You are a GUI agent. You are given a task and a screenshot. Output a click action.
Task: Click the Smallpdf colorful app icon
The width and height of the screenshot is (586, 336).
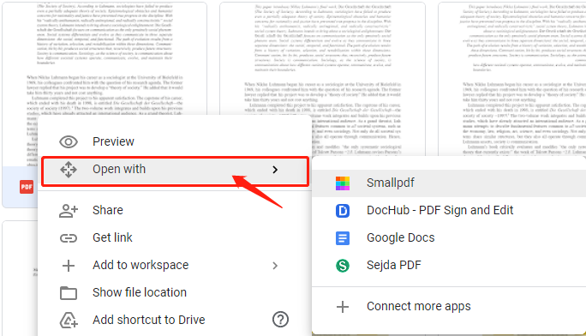[x=343, y=183]
